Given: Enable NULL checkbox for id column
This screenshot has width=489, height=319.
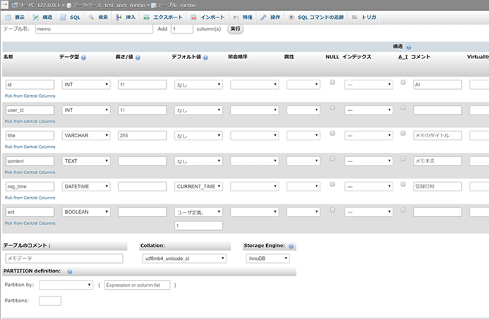Looking at the screenshot, I should (x=333, y=82).
